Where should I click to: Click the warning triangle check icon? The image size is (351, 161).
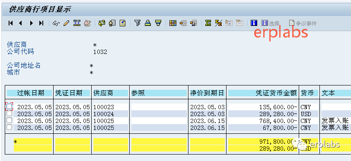[87, 23]
